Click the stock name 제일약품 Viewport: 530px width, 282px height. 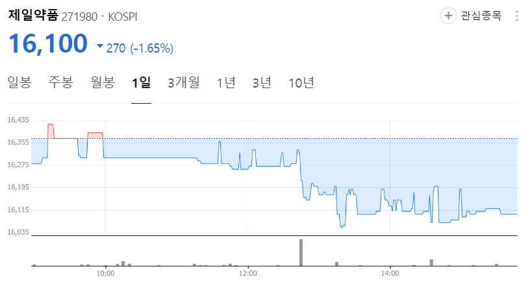click(x=33, y=15)
